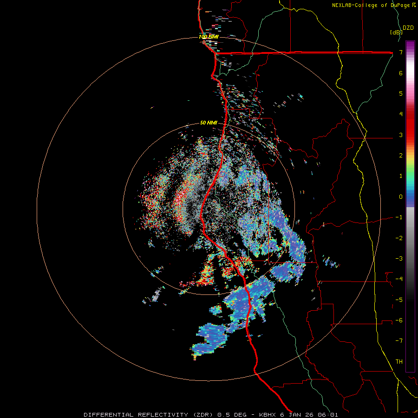Click the 3 value on the scale
Image resolution: width=418 pixels, height=418 pixels.
[x=401, y=135]
